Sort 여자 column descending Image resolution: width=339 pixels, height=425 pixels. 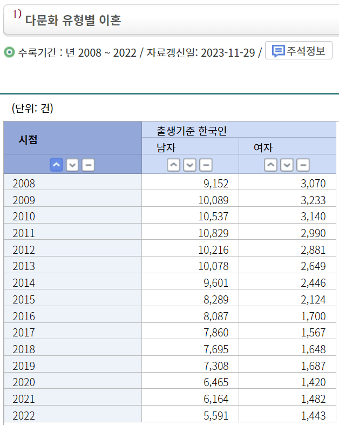tap(287, 165)
